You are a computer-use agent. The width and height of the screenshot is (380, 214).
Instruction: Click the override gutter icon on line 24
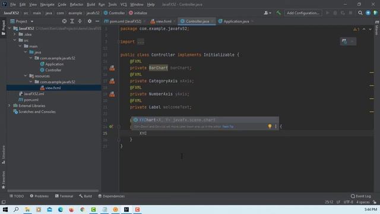coord(111,127)
